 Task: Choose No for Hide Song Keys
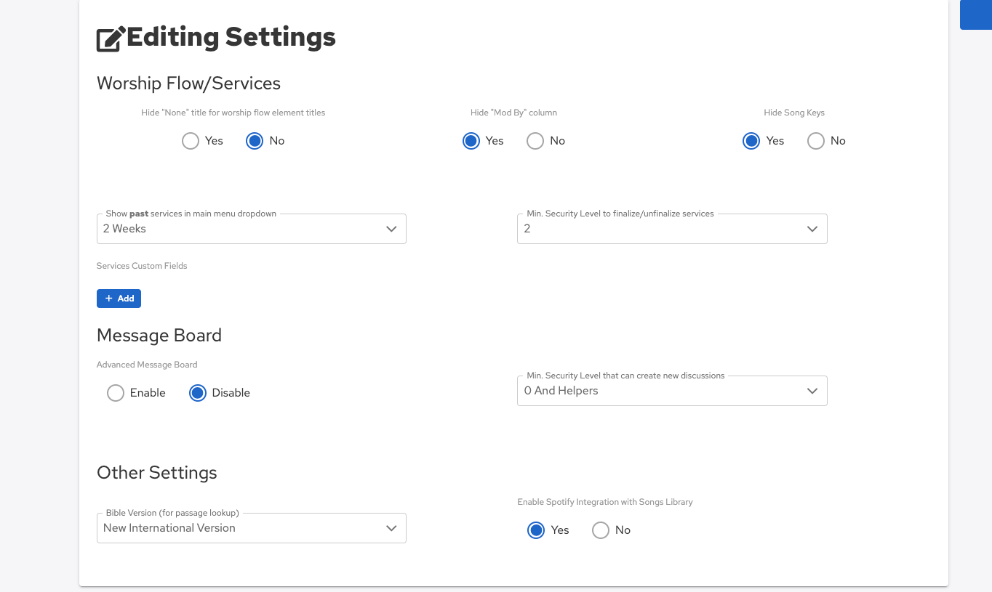pos(816,141)
